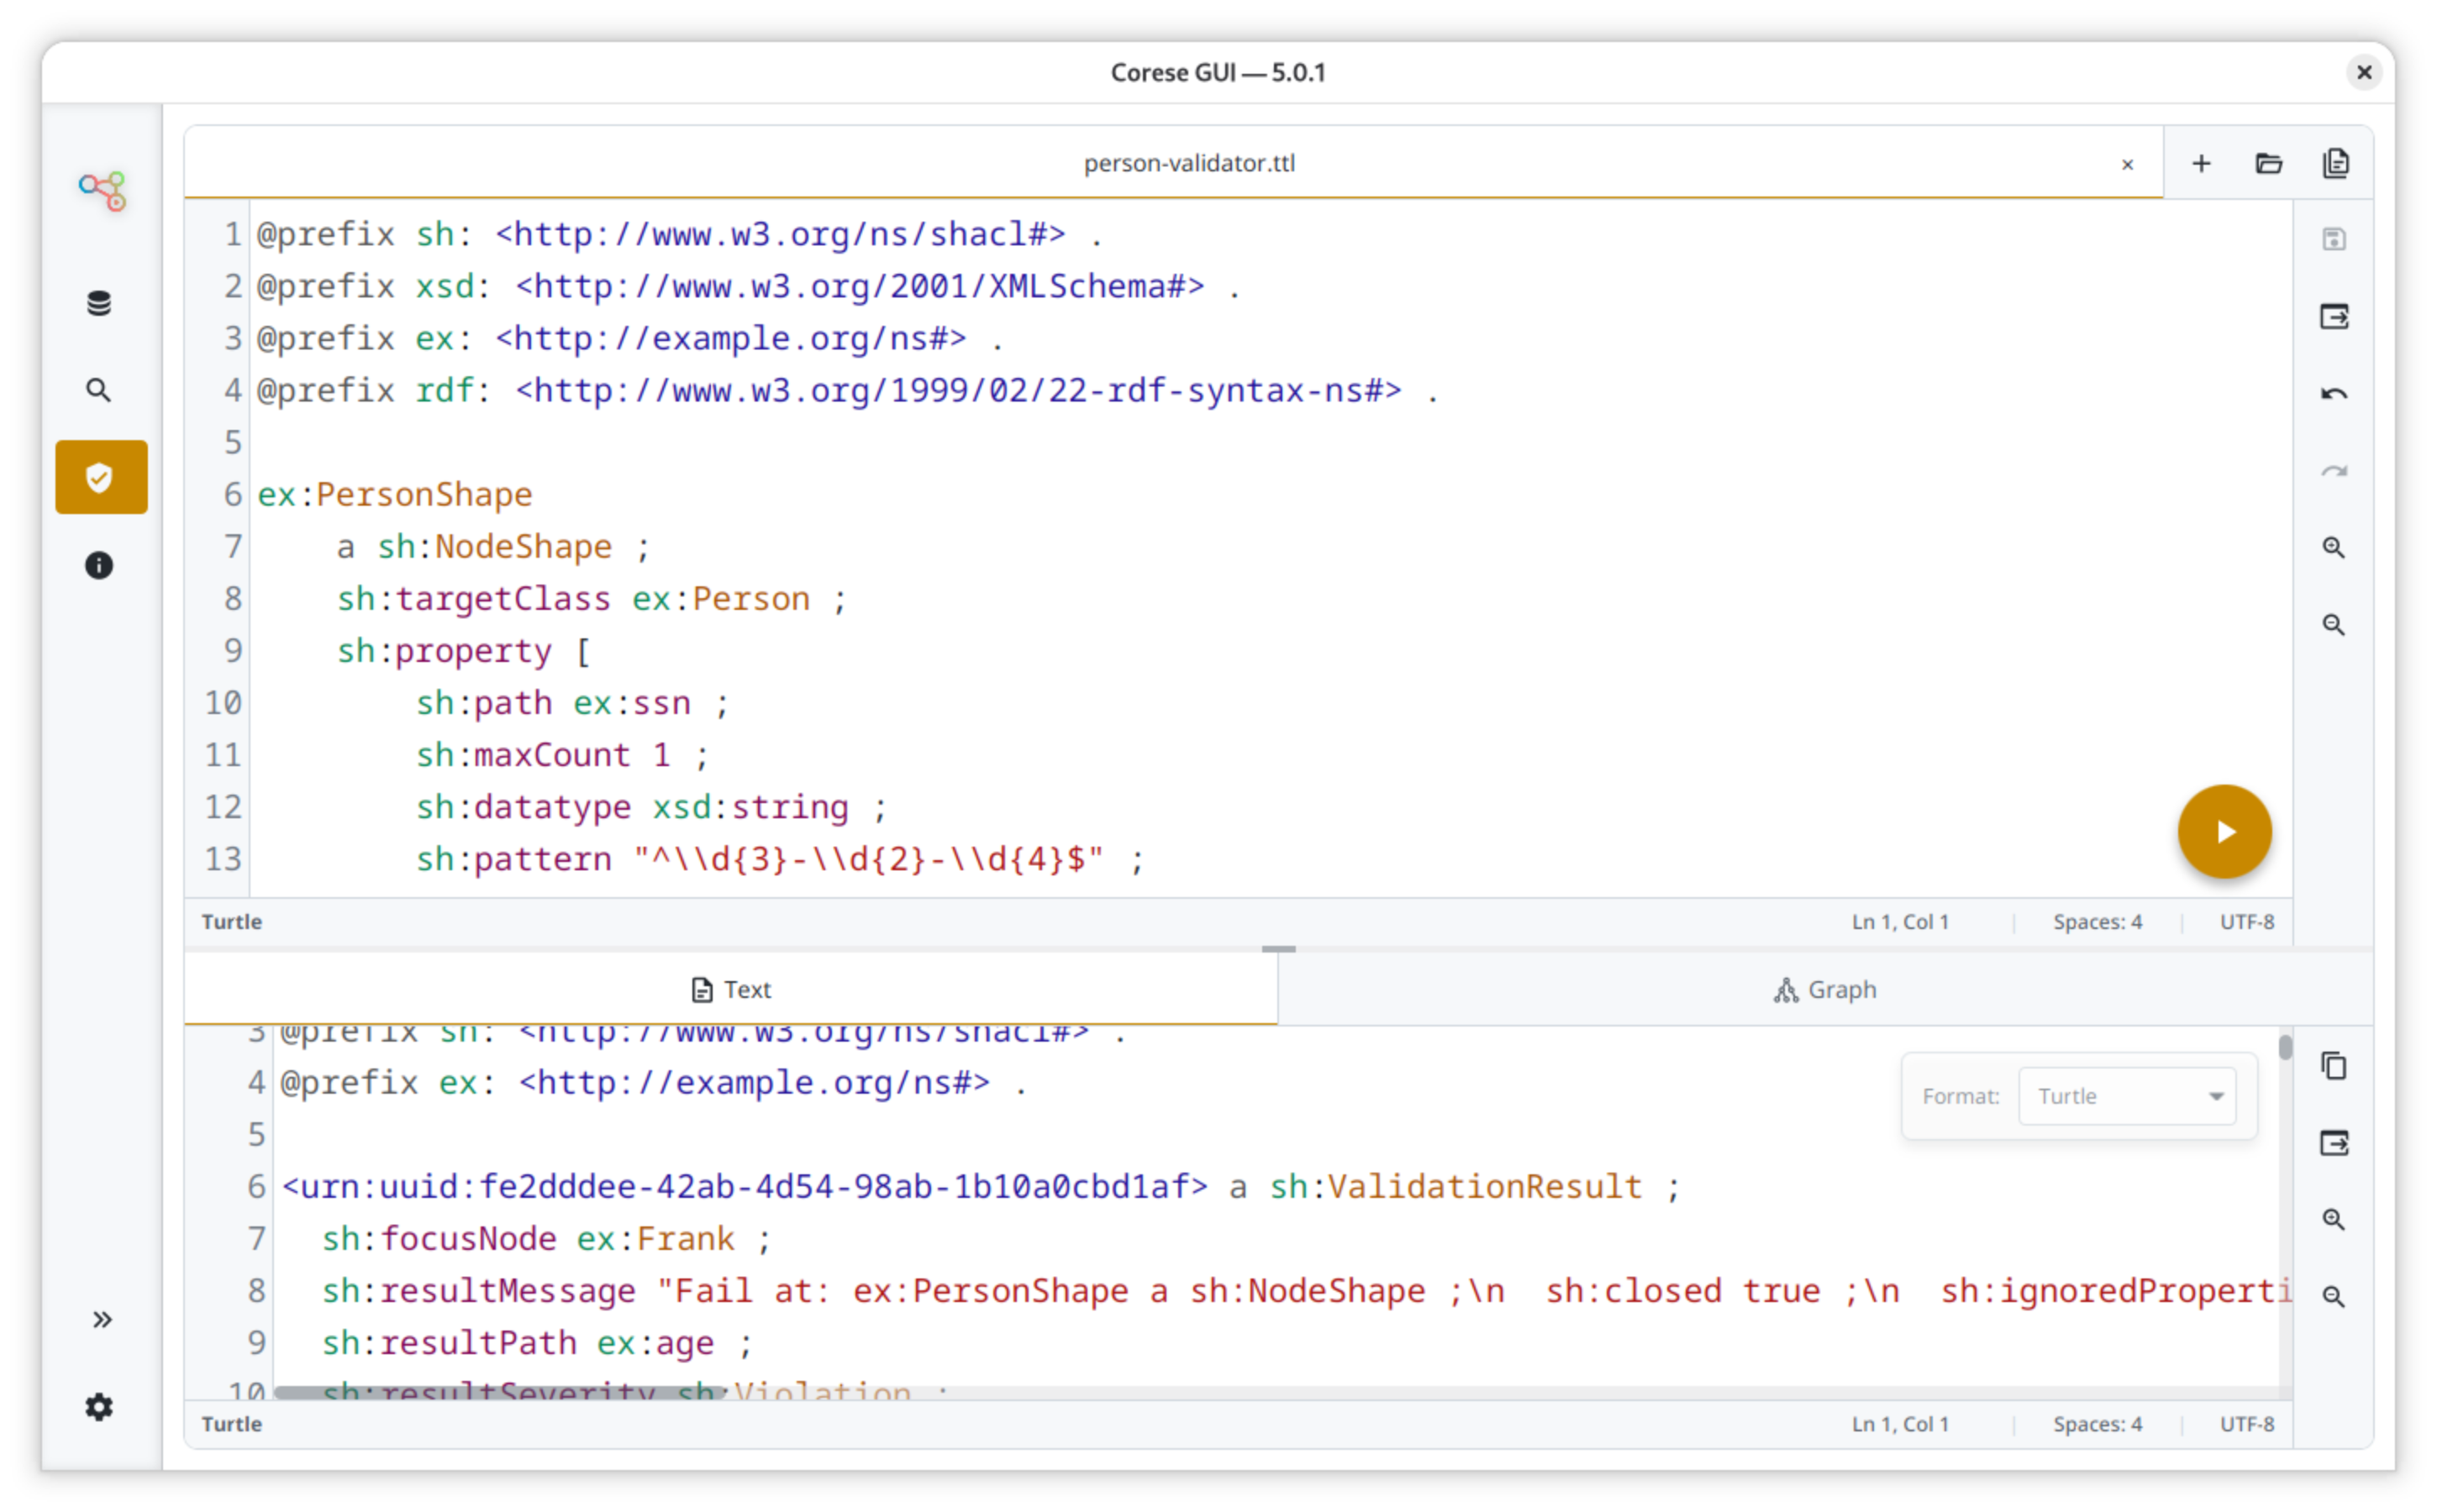Click the result panel vertical scrollbar

point(2285,1047)
